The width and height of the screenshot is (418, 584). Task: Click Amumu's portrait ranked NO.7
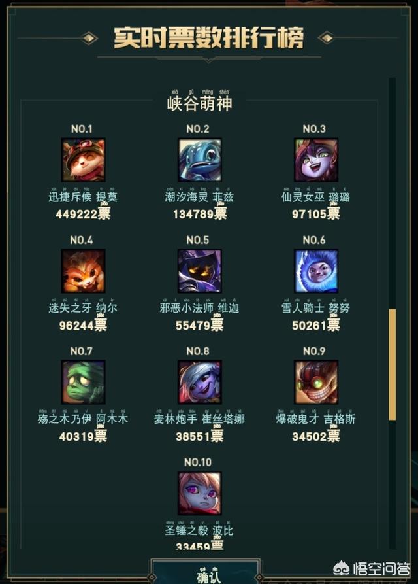(x=84, y=382)
